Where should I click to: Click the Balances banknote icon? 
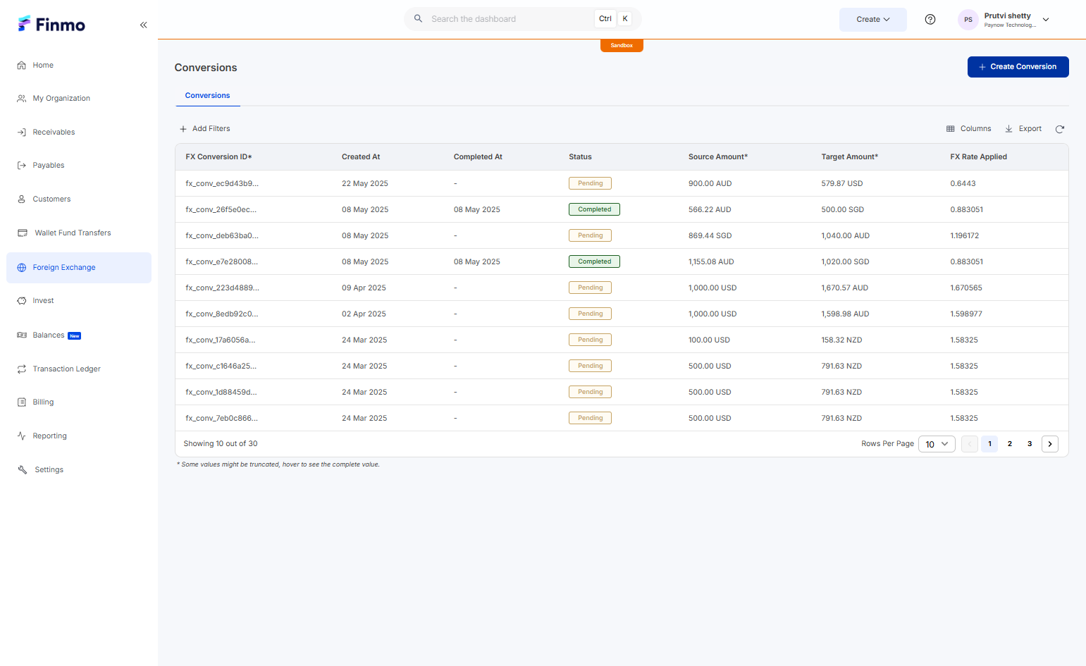coord(22,335)
